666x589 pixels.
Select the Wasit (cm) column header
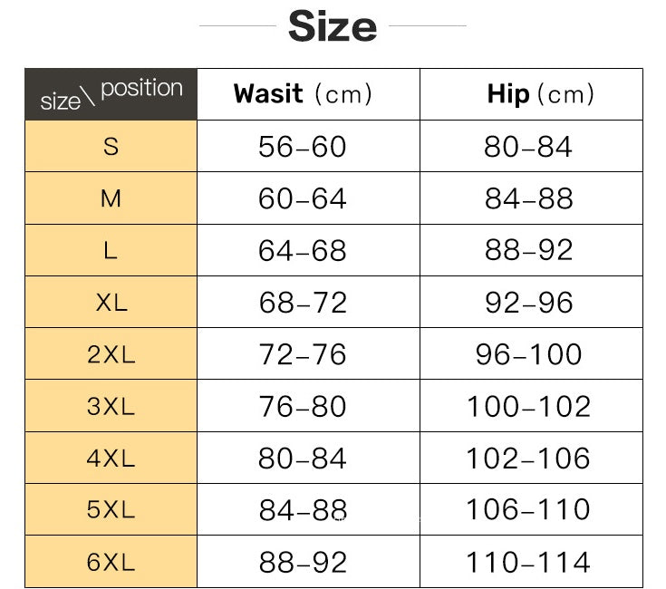point(303,94)
